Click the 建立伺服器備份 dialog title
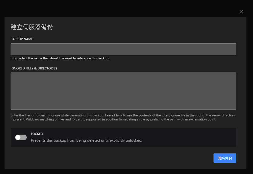Viewport: 253px width, 174px height. click(x=32, y=27)
